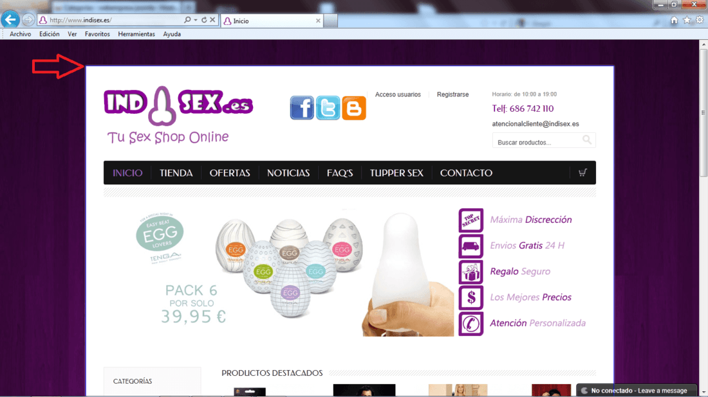Click the Egg pack 39,95 € banner
The height and width of the screenshot is (397, 708).
279,272
